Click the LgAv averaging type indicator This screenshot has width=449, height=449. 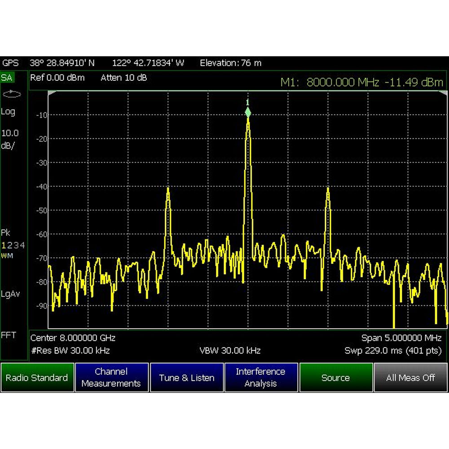coord(10,294)
